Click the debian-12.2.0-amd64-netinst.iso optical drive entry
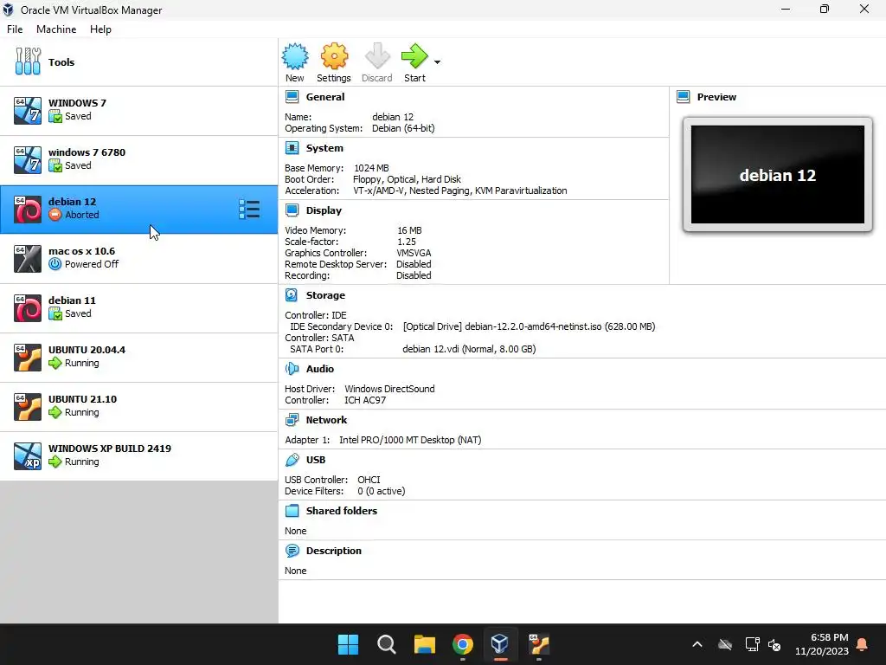This screenshot has height=665, width=886. click(x=529, y=326)
